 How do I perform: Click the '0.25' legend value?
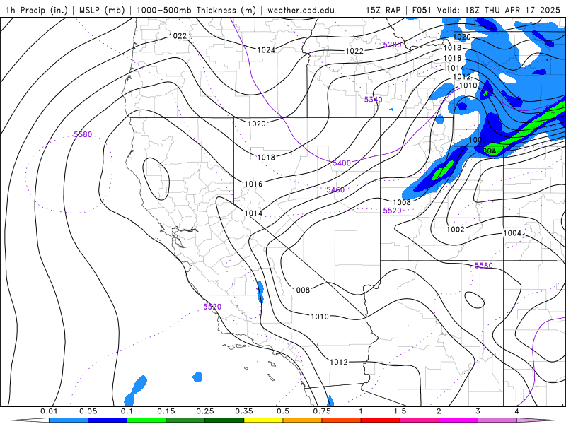pyautogui.click(x=205, y=411)
